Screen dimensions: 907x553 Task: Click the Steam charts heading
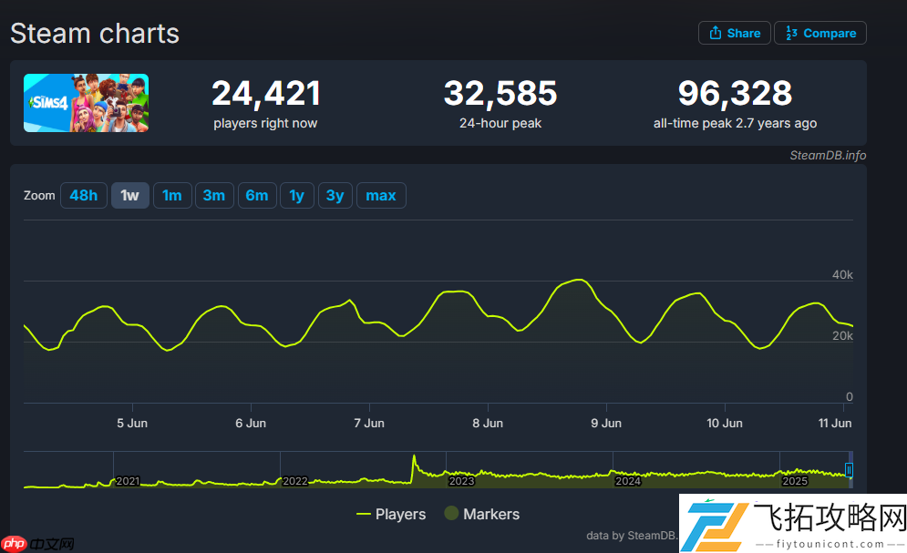coord(95,34)
